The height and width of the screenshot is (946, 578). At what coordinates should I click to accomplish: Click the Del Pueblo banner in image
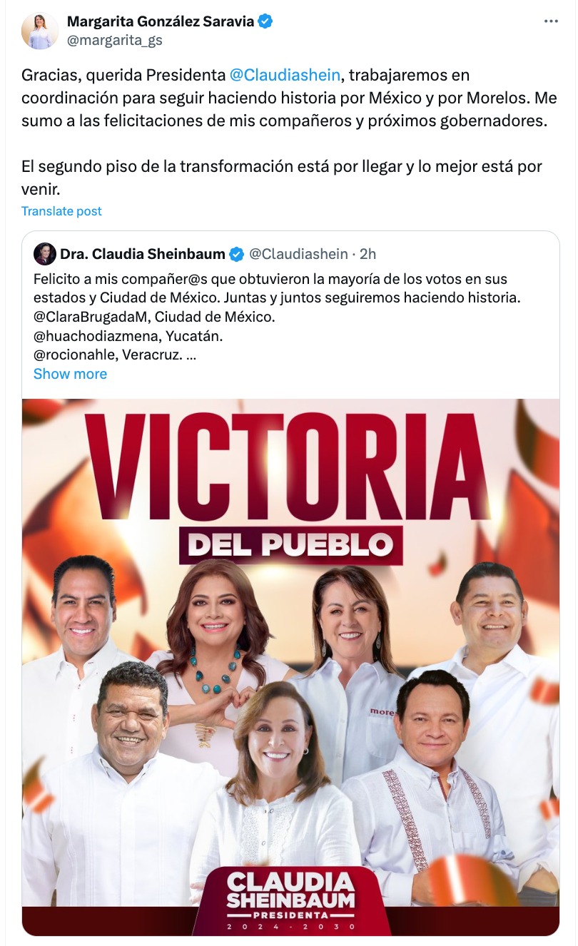point(290,546)
